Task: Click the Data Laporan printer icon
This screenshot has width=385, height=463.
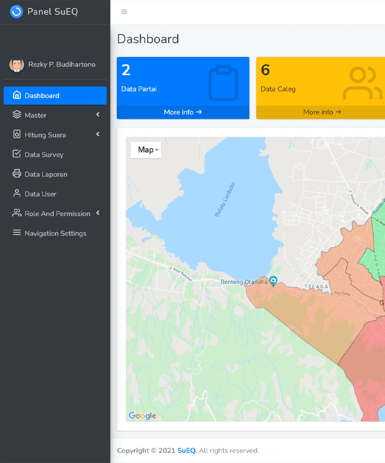Action: [17, 174]
